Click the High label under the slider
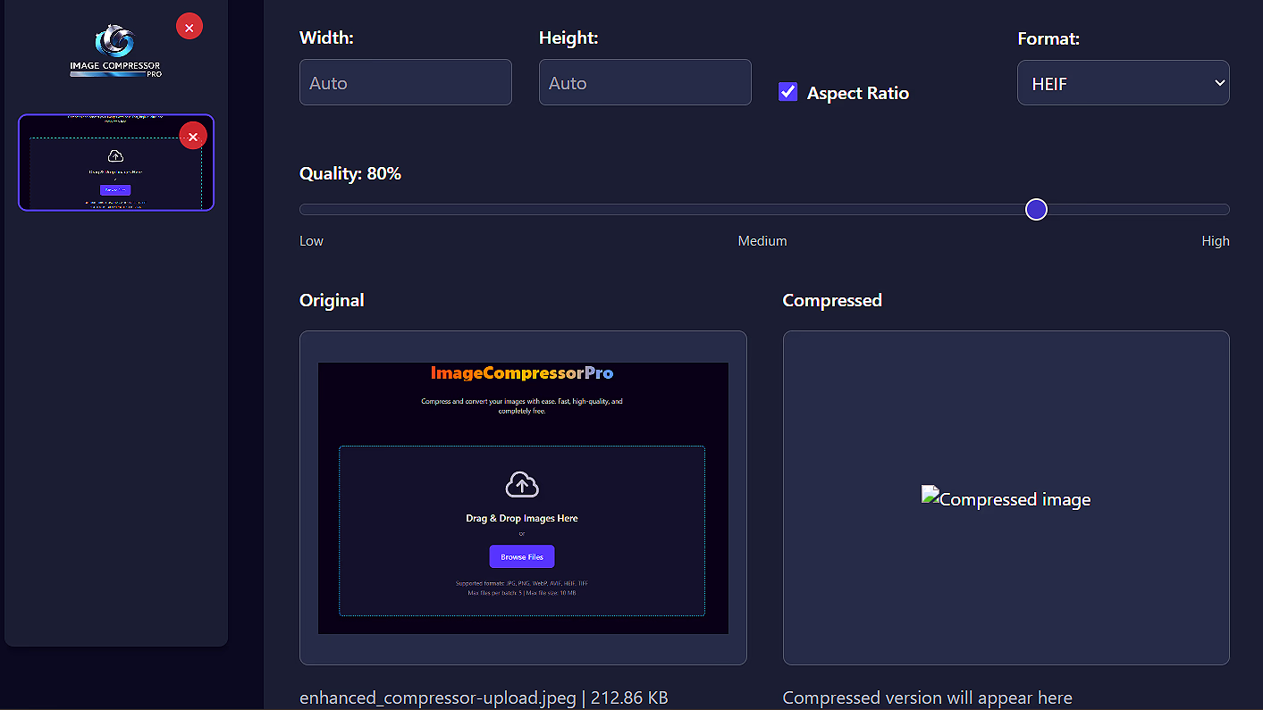 click(1215, 241)
